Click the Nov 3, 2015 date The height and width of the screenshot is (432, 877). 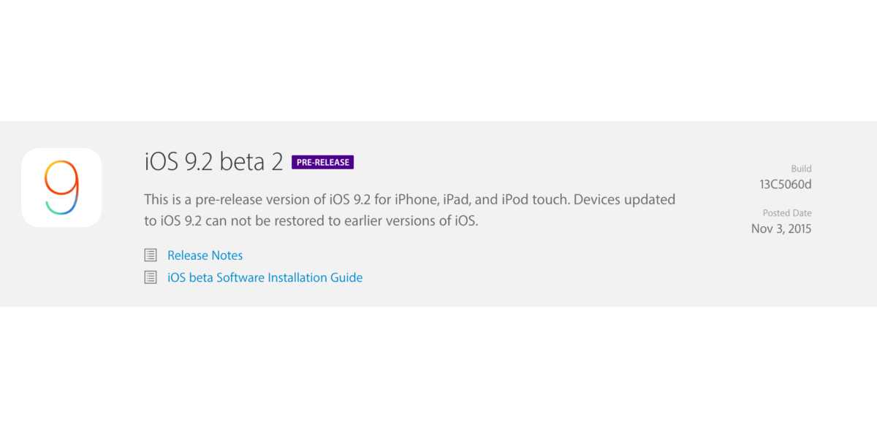[x=781, y=228]
